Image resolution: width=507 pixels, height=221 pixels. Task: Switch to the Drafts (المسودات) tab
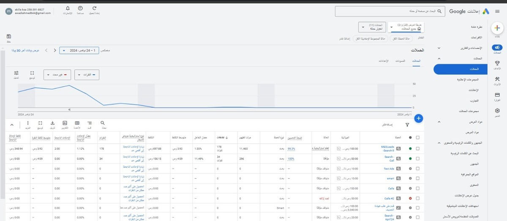click(x=400, y=61)
